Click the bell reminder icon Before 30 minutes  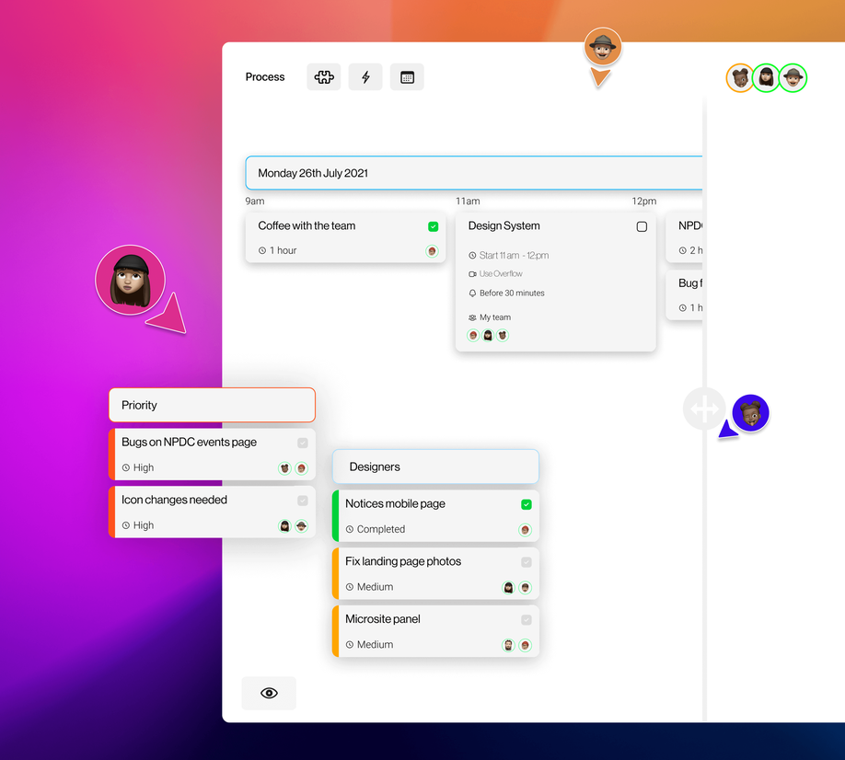(472, 294)
